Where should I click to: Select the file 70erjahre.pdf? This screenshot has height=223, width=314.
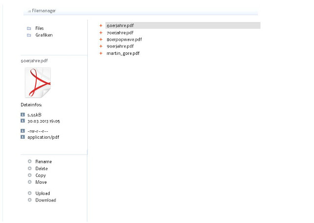tap(120, 33)
